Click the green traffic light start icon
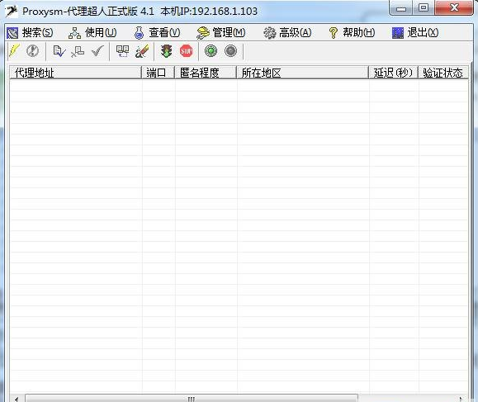Viewport: 478px width, 402px height. click(167, 51)
